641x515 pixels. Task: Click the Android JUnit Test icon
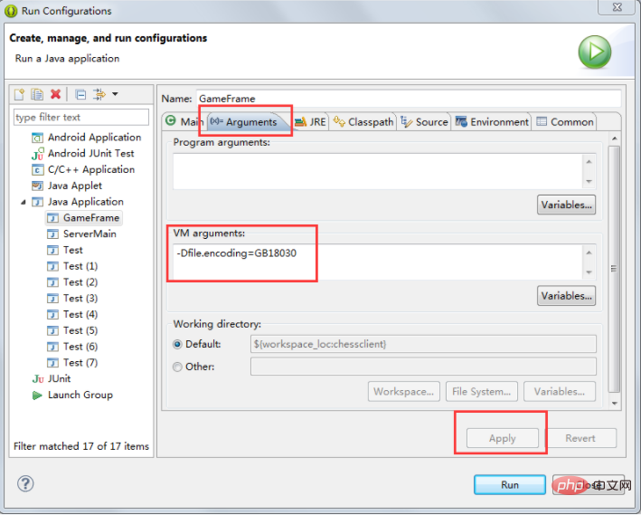[37, 154]
